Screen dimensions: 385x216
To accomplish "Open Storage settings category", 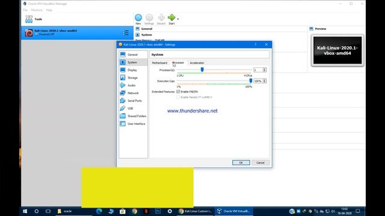I will (x=134, y=77).
